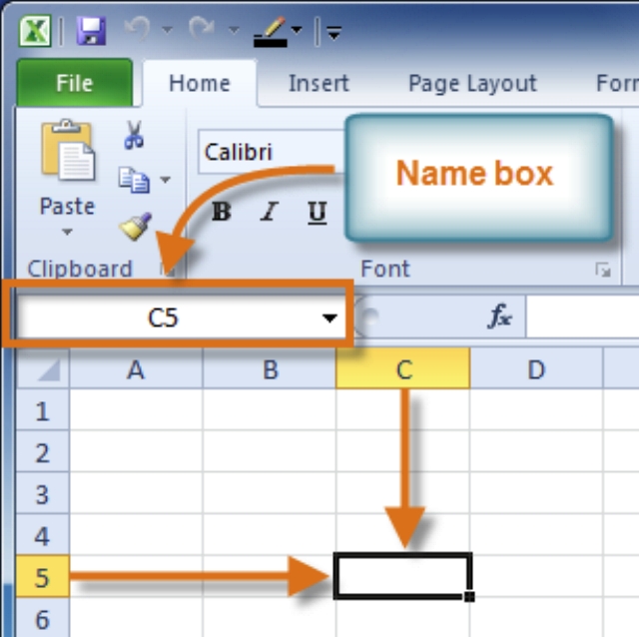
Task: Open Customize Quick Access Toolbar menu
Action: (x=334, y=33)
